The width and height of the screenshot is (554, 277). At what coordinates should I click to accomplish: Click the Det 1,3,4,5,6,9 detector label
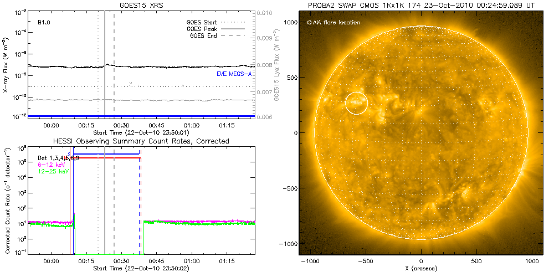(58, 158)
